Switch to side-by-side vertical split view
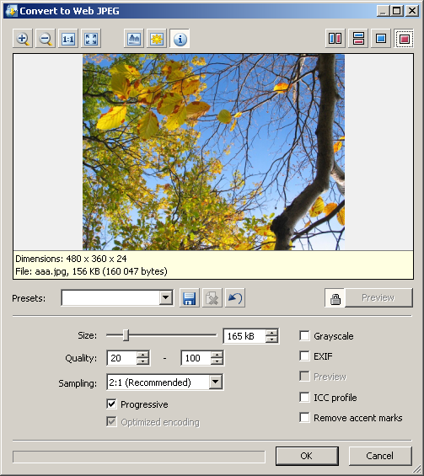The image size is (424, 476). [x=335, y=39]
